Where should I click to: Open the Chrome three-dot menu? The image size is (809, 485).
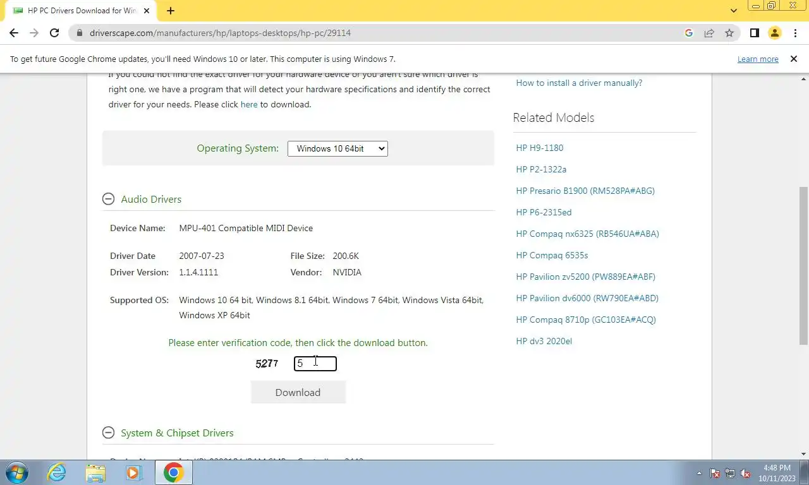pos(794,33)
